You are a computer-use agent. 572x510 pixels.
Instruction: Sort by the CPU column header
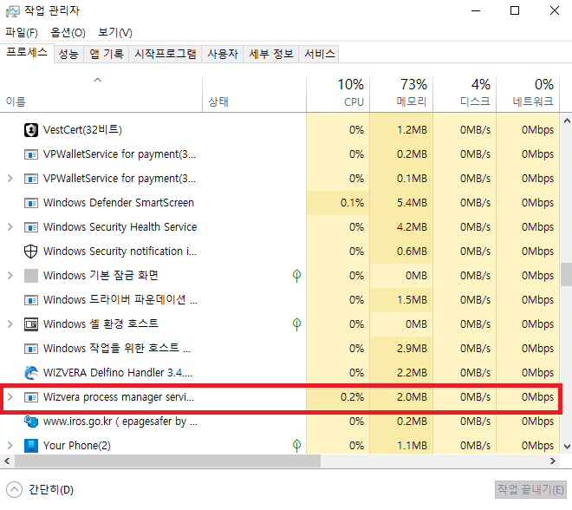pos(338,94)
